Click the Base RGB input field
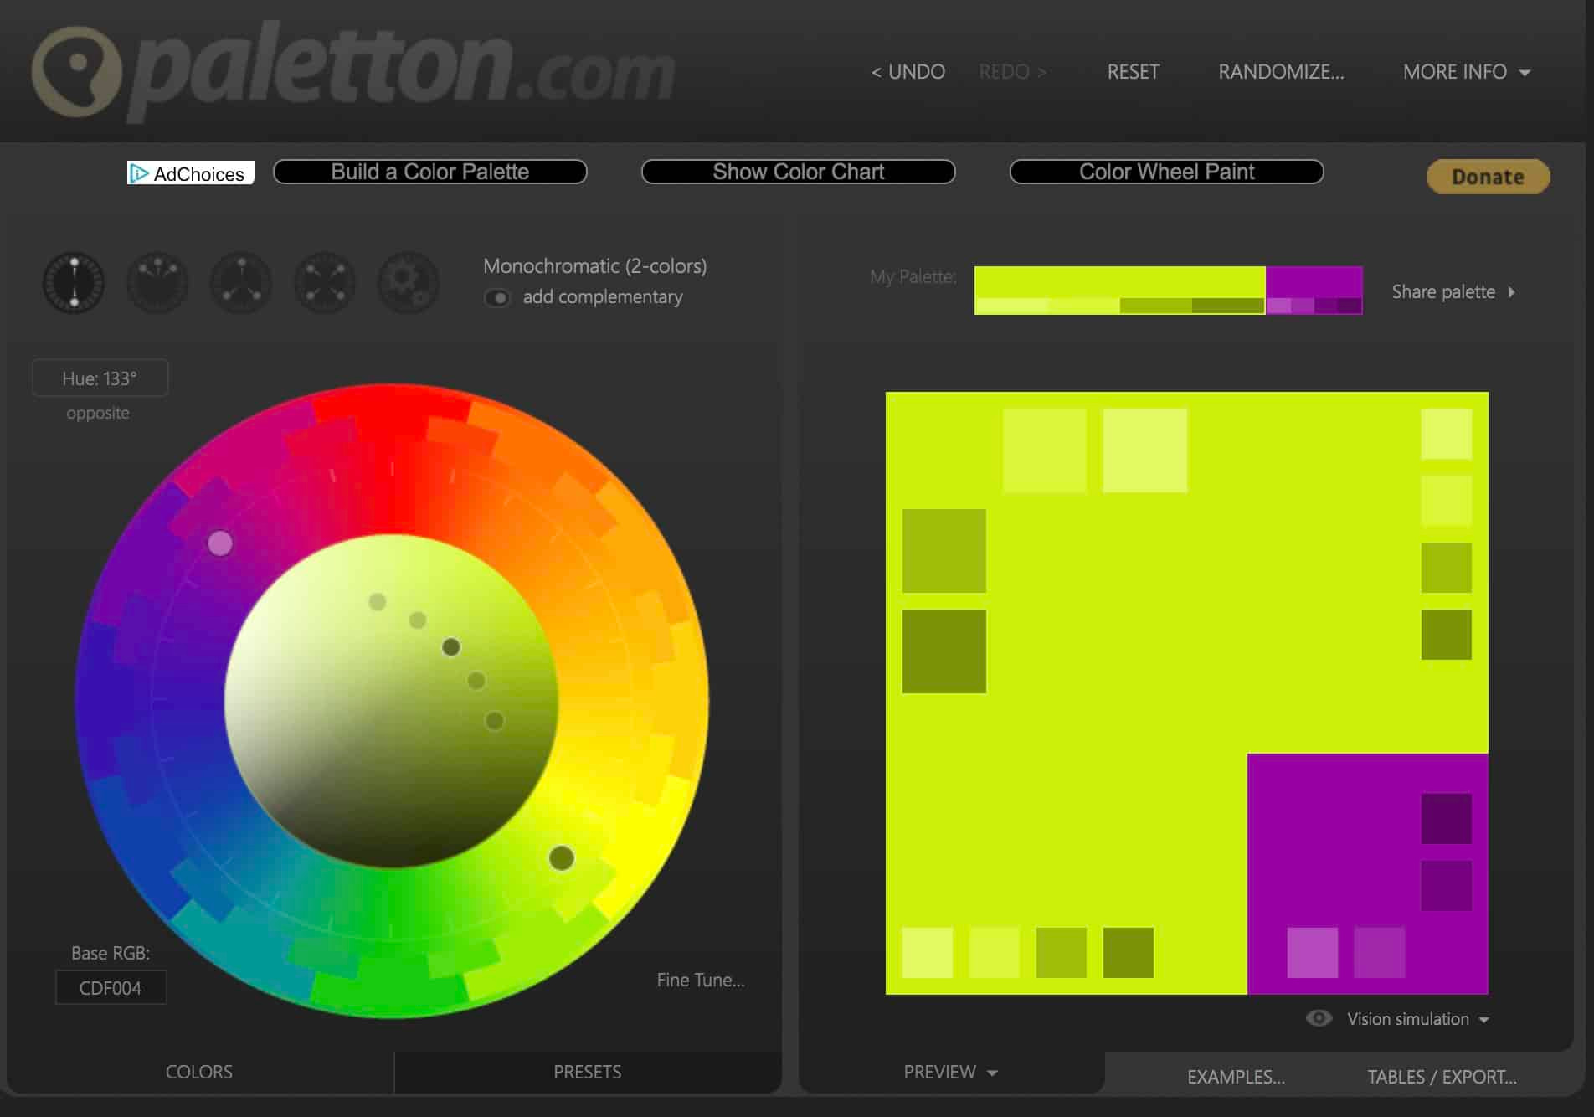This screenshot has height=1117, width=1594. point(111,987)
